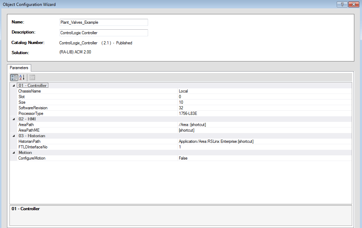Edit AreaPath value /Area::[shortcut]
362x228 pixels.
[265, 125]
